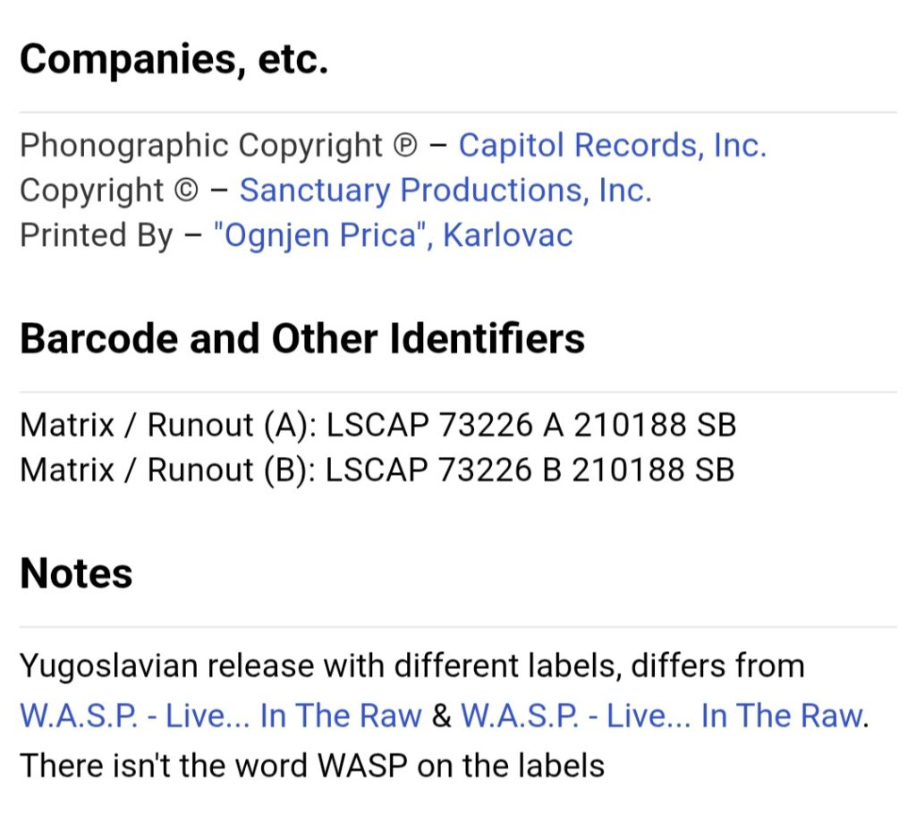Click the Printed By label
Viewport: 916px width, 830px height.
pos(97,235)
